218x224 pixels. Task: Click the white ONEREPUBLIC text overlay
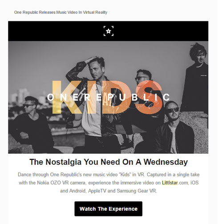[109, 97]
